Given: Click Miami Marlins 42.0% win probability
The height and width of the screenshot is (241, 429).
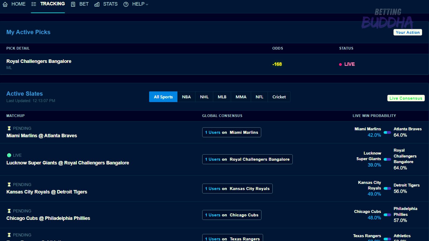Looking at the screenshot, I should point(374,135).
